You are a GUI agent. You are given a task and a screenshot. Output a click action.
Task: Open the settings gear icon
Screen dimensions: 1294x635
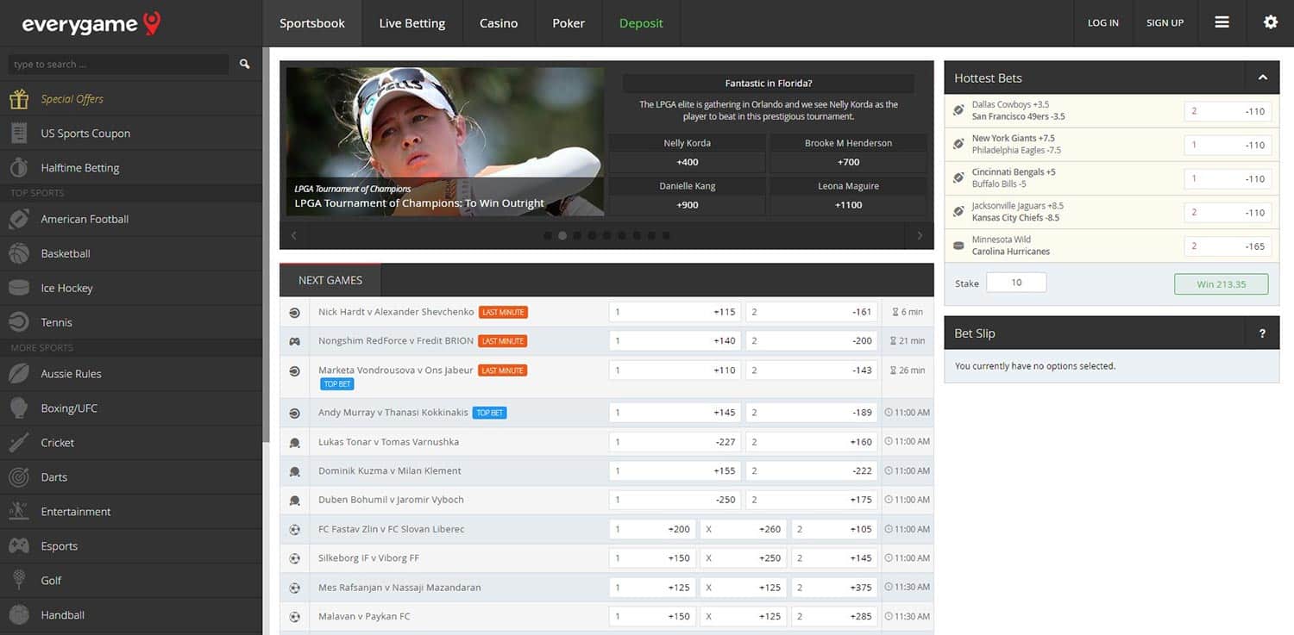point(1270,22)
